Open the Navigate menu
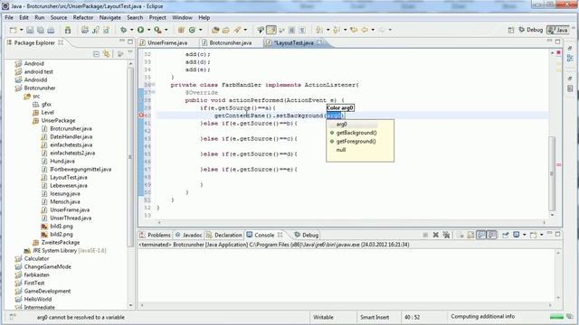This screenshot has width=579, height=325. pyautogui.click(x=110, y=17)
